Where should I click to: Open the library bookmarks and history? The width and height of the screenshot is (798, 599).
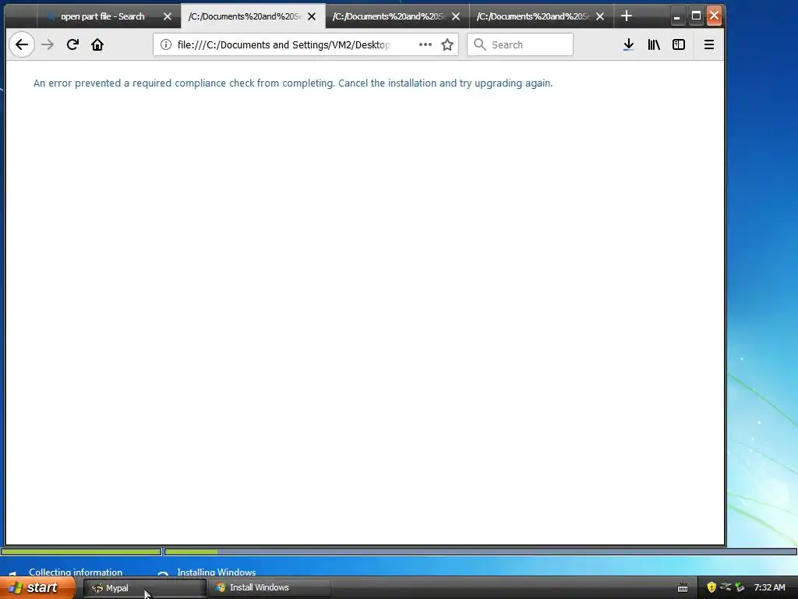point(654,44)
